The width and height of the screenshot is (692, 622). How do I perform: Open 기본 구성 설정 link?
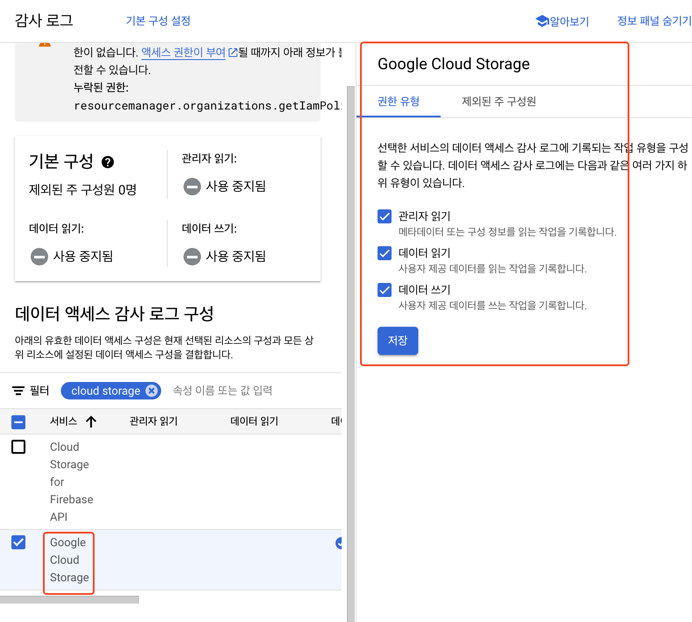158,21
